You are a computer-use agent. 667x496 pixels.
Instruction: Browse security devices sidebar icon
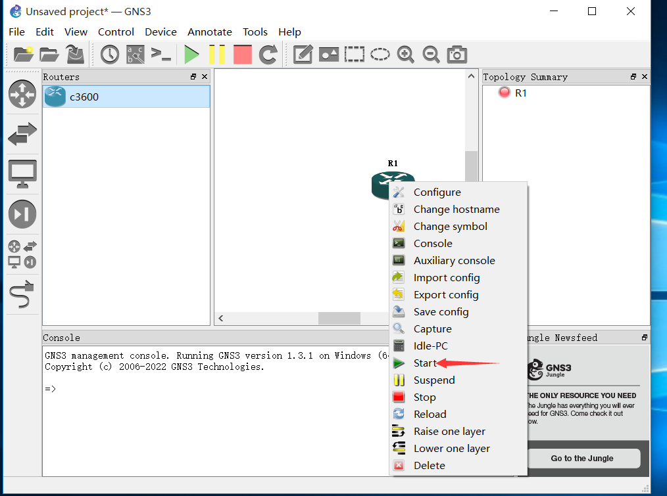coord(22,214)
